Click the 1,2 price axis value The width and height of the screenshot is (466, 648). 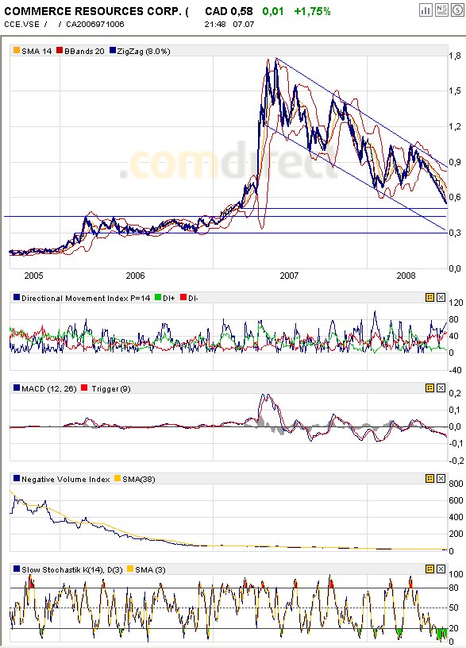[455, 126]
